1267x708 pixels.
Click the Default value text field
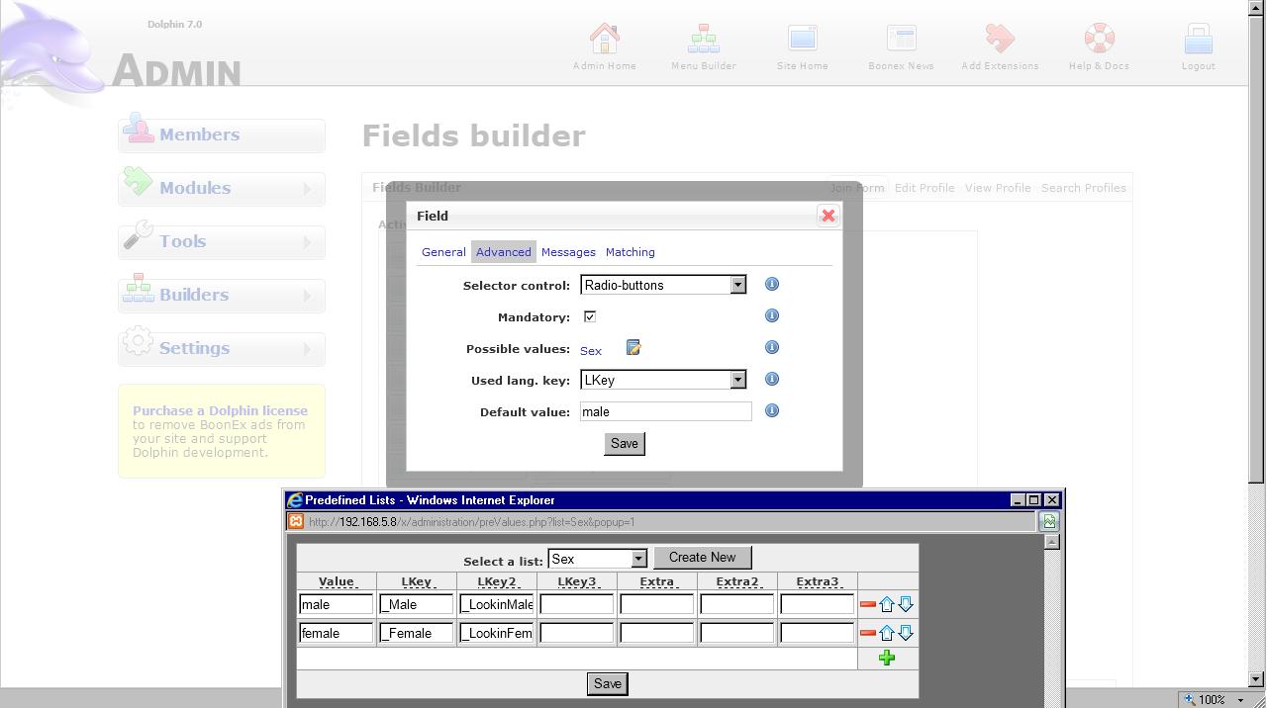(x=665, y=411)
